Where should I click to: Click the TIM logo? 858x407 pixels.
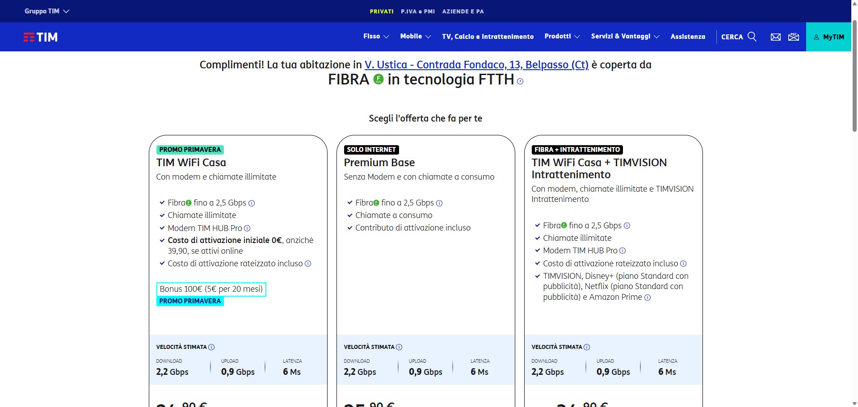click(x=41, y=37)
